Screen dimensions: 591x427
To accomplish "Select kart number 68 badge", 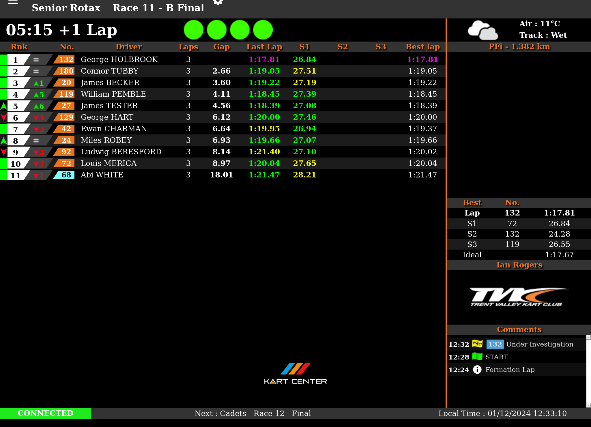I will [65, 175].
